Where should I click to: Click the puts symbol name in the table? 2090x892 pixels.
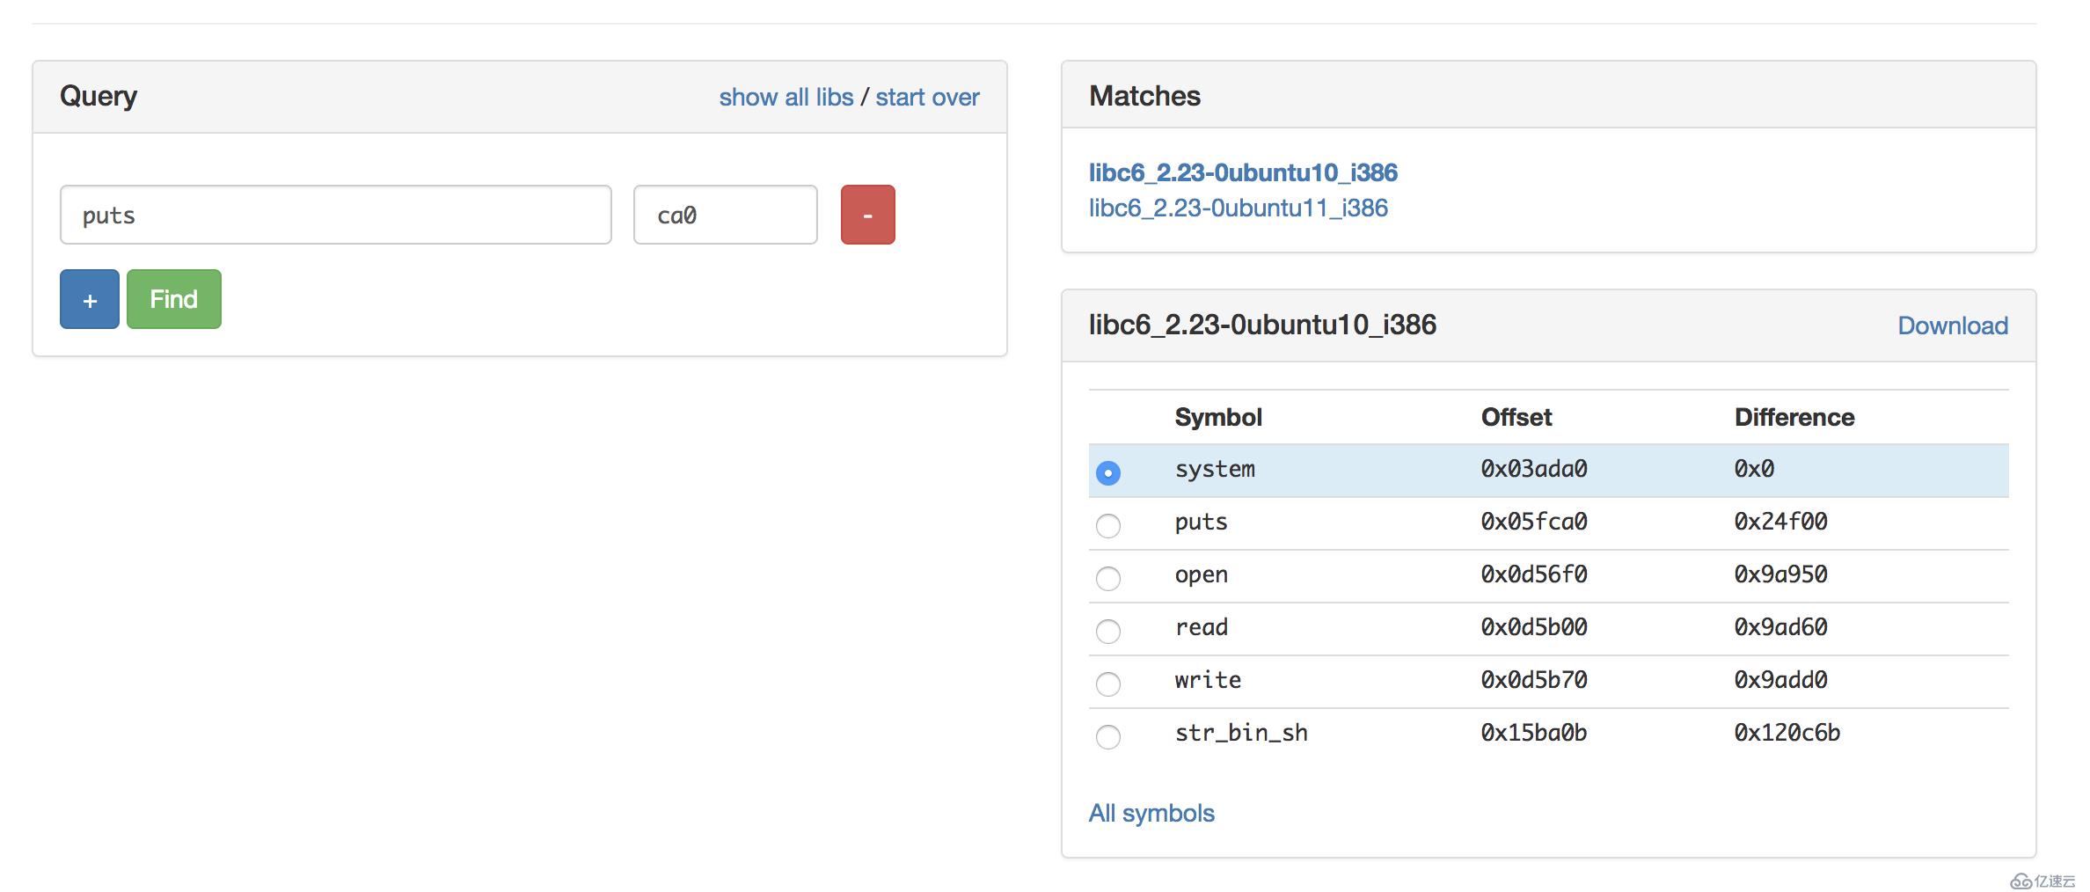[x=1202, y=522]
